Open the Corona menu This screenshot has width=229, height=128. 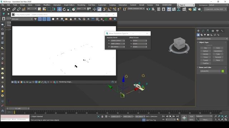point(150,5)
